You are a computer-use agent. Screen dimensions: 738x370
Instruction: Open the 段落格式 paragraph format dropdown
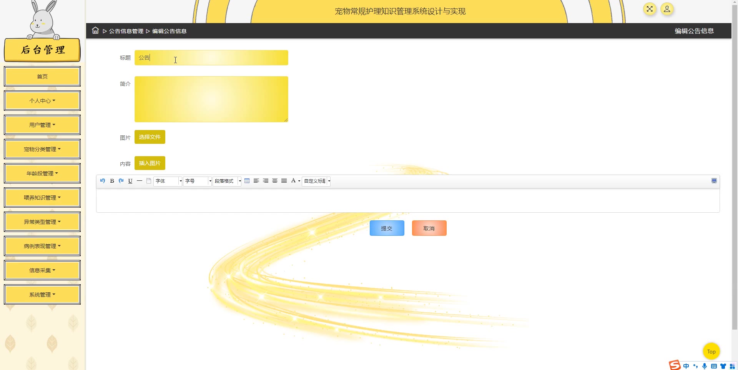pyautogui.click(x=227, y=181)
